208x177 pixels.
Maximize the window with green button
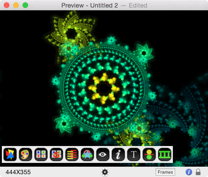(x=25, y=5)
